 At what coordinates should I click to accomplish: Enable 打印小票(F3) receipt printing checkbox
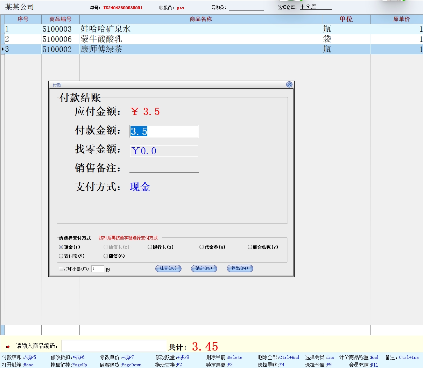[61, 269]
